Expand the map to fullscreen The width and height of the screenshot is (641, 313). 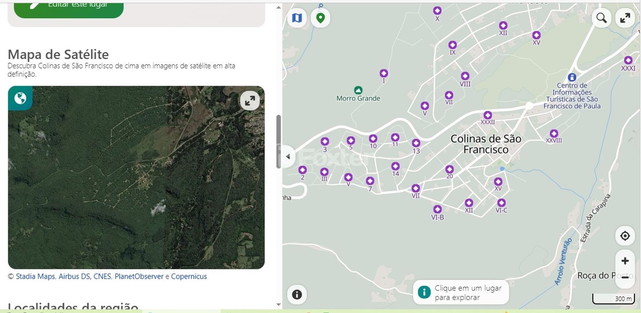click(x=625, y=18)
